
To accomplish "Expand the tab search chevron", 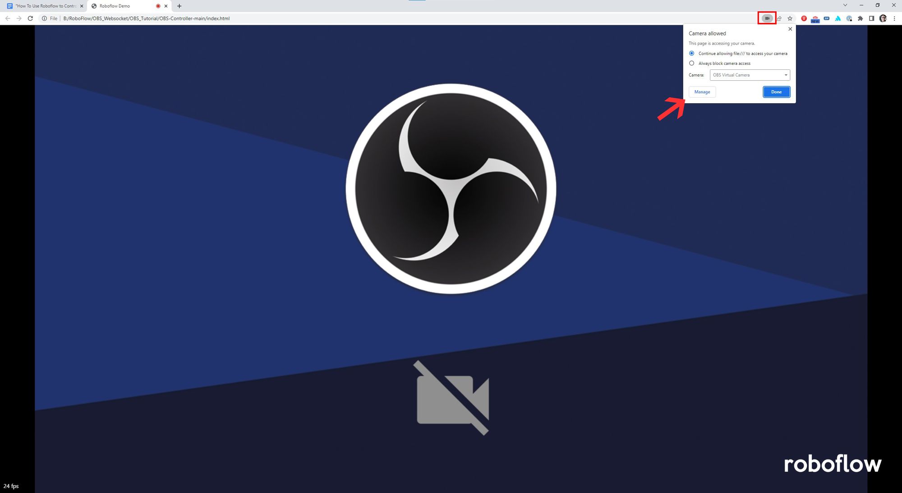I will tap(845, 5).
